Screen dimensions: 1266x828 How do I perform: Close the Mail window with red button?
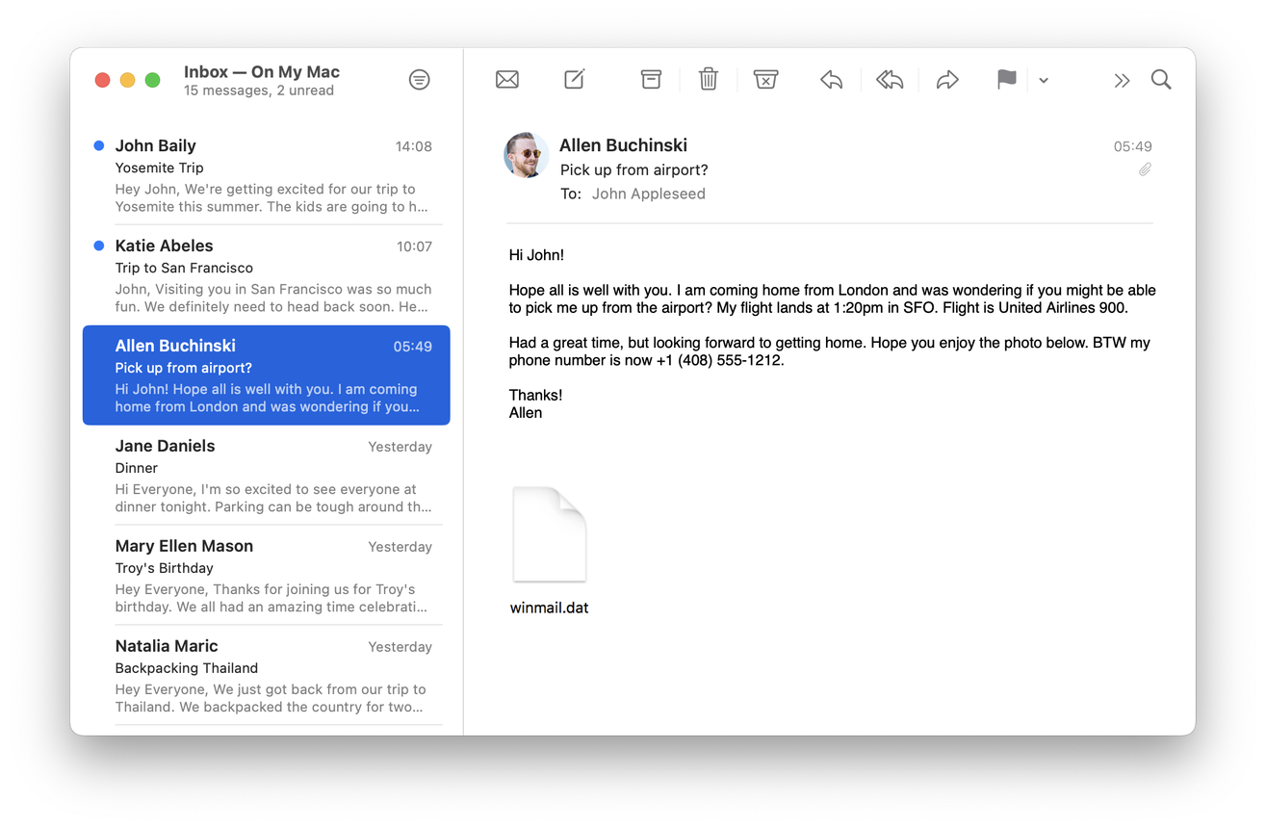point(103,80)
